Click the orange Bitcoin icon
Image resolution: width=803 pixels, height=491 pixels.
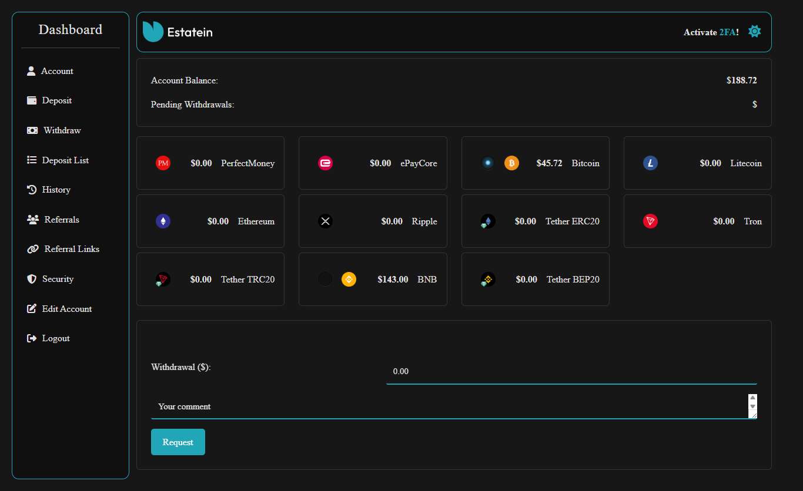(x=511, y=163)
